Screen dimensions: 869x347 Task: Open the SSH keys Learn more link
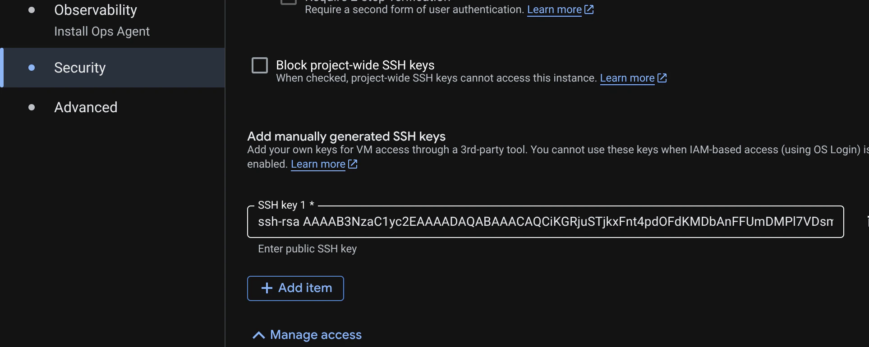point(627,78)
